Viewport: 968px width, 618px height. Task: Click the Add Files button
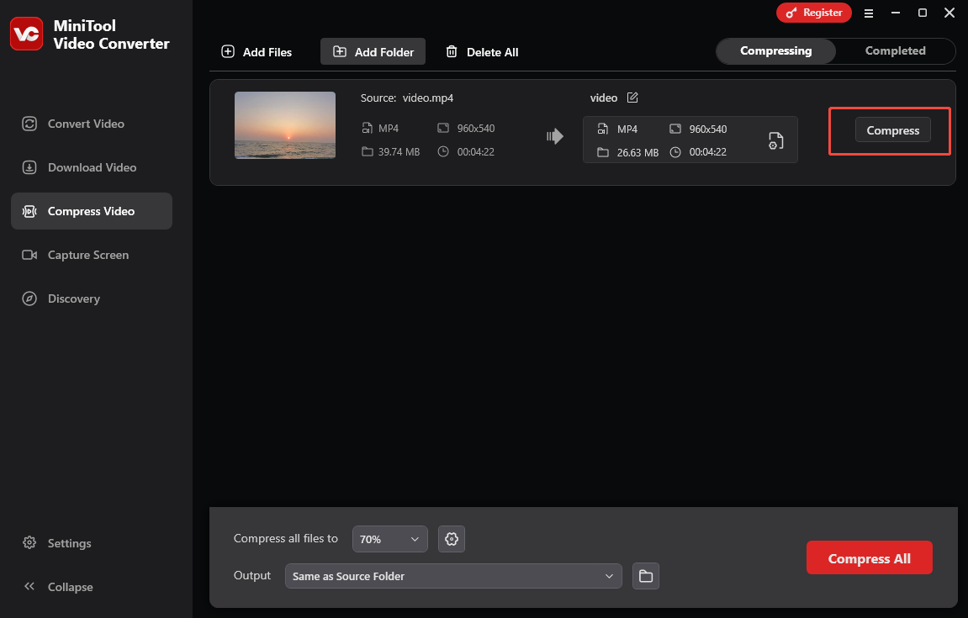tap(257, 52)
